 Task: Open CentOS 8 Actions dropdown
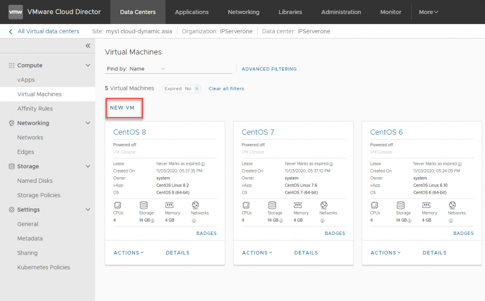tap(129, 252)
